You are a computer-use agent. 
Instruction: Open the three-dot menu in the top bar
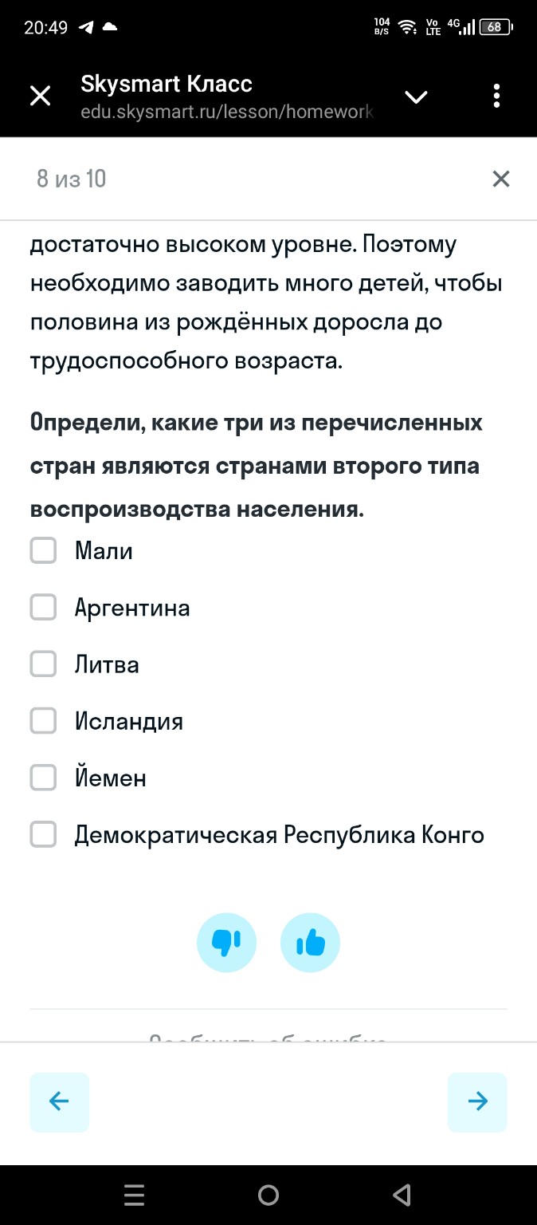[x=496, y=95]
